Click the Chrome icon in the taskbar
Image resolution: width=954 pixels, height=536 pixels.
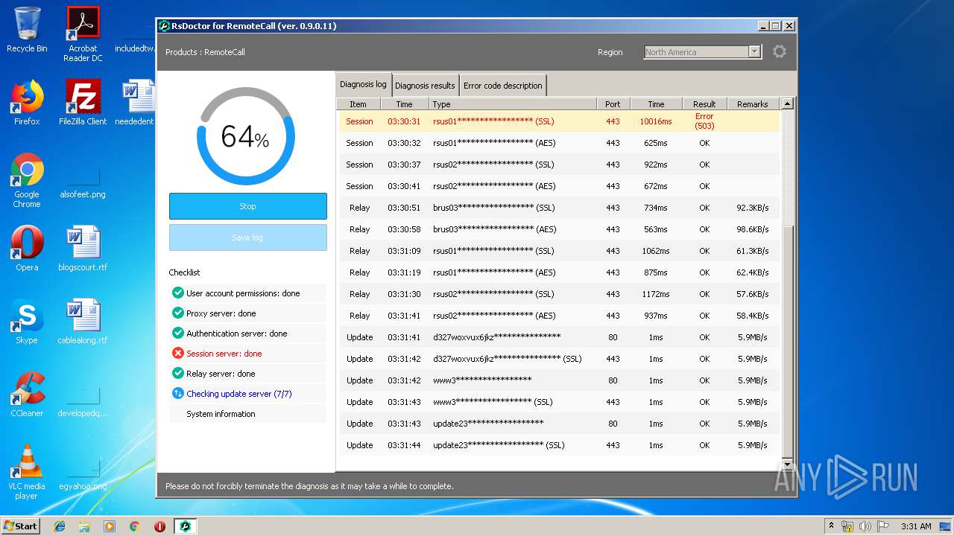click(x=134, y=526)
